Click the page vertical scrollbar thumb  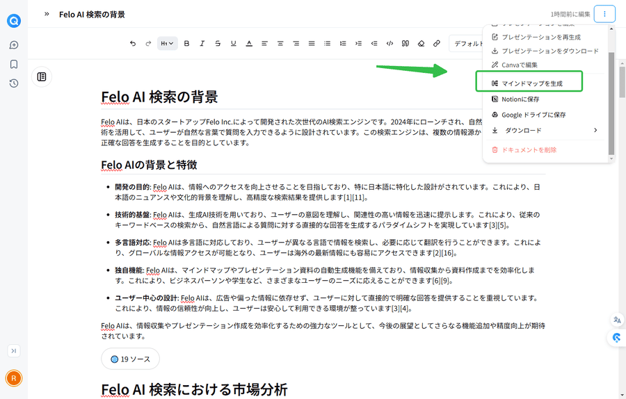(x=622, y=82)
